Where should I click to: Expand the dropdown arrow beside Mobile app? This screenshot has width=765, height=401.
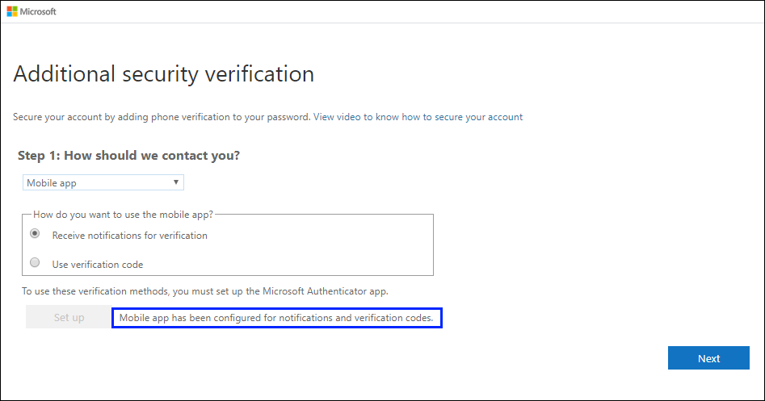coord(175,182)
